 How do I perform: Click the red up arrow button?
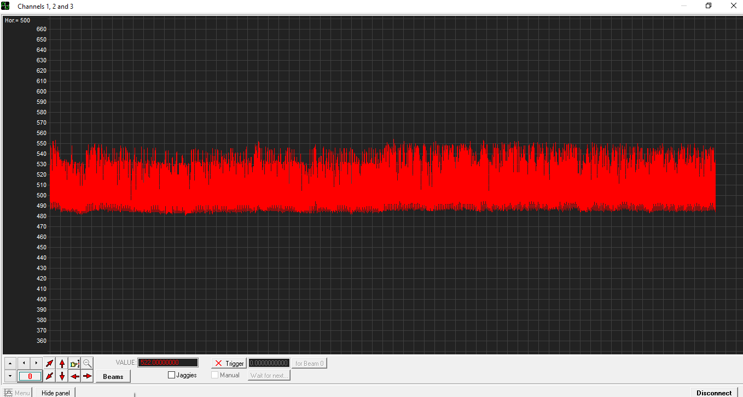pyautogui.click(x=62, y=363)
